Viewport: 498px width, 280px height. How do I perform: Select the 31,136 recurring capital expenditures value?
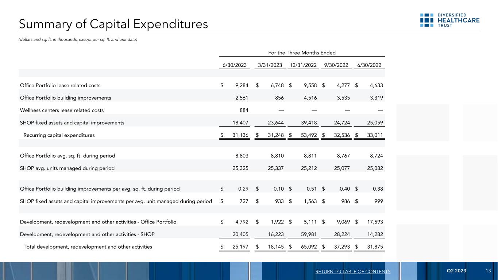pos(240,135)
